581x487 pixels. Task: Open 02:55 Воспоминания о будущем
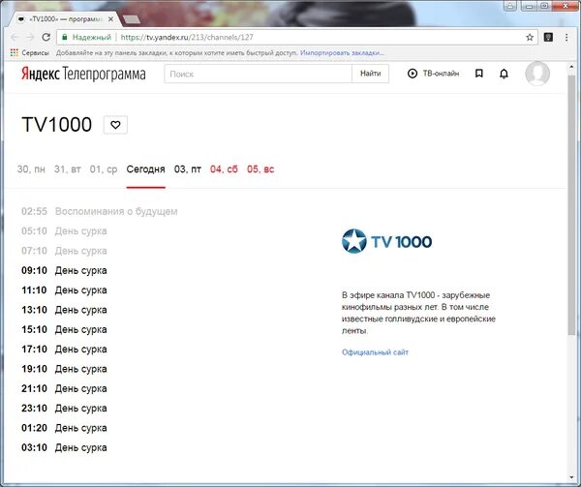tap(100, 211)
